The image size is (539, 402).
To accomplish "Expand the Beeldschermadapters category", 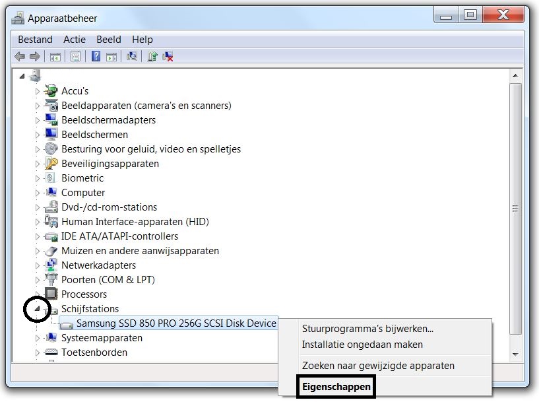I will (38, 119).
